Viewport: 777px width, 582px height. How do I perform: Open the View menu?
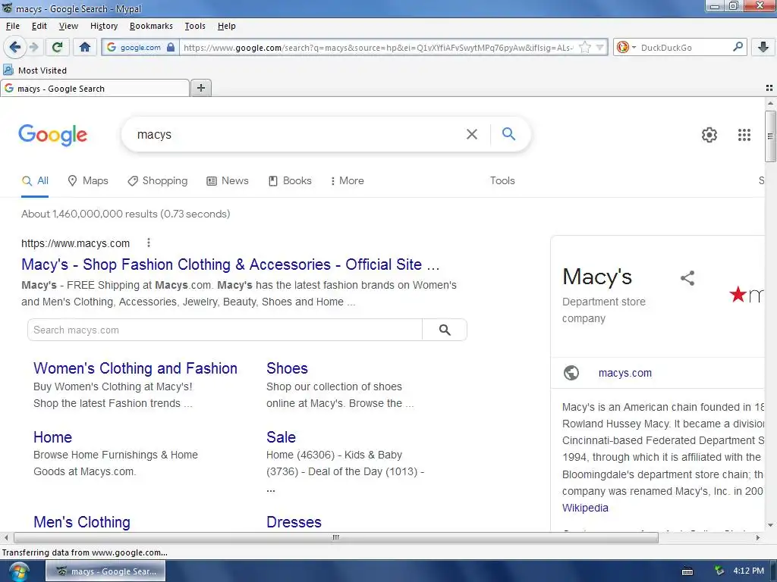(68, 26)
